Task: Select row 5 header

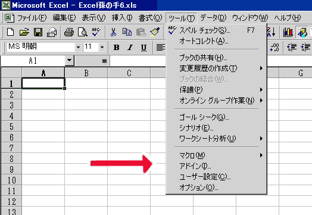Action: click(11, 127)
